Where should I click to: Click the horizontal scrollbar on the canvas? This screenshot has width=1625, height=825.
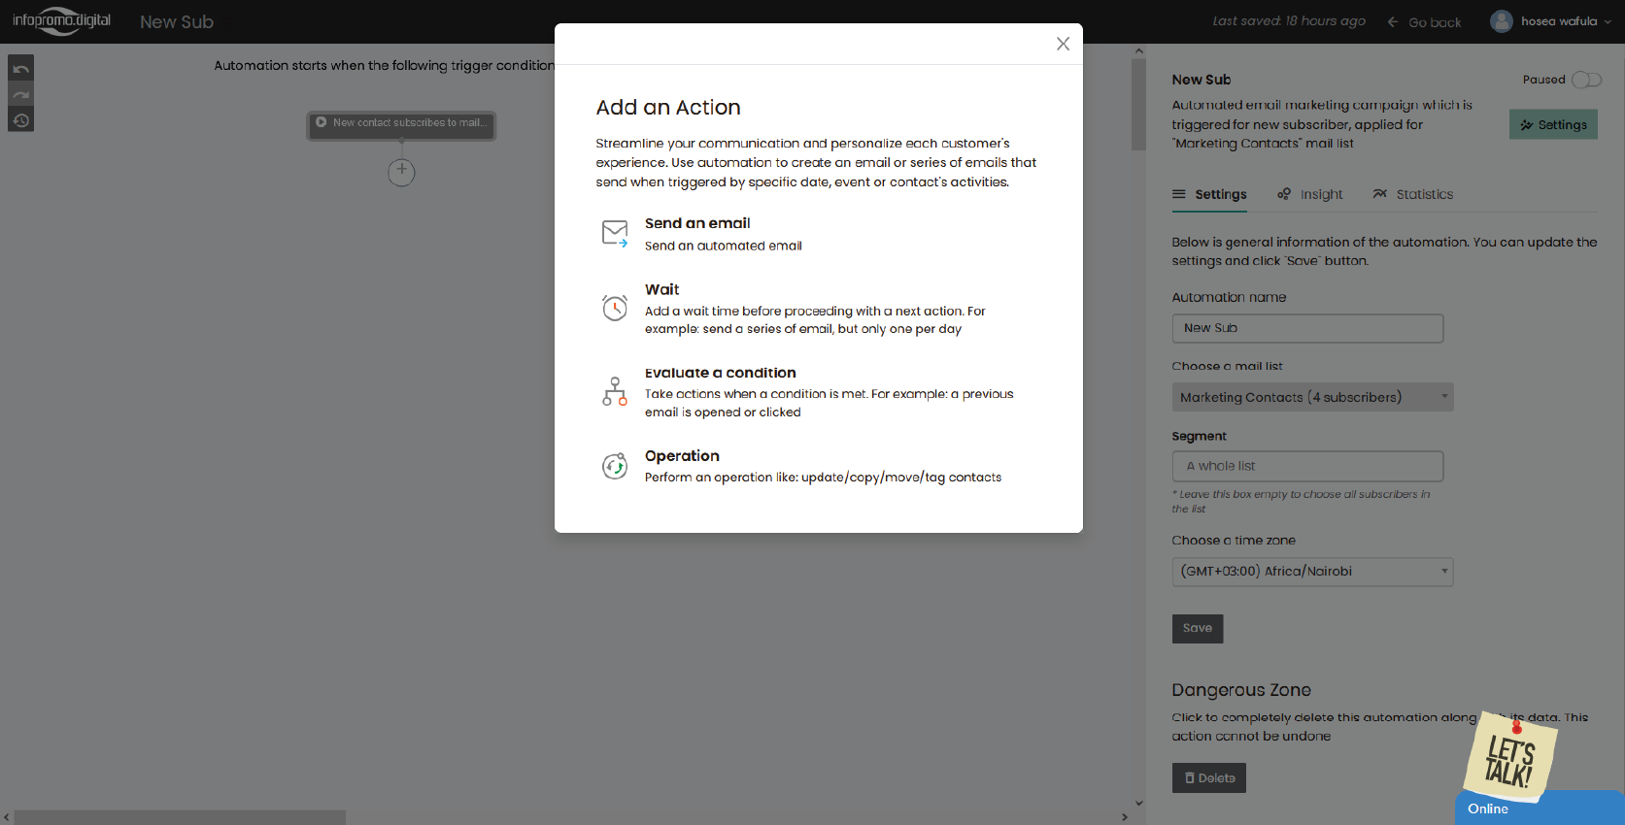[x=180, y=817]
